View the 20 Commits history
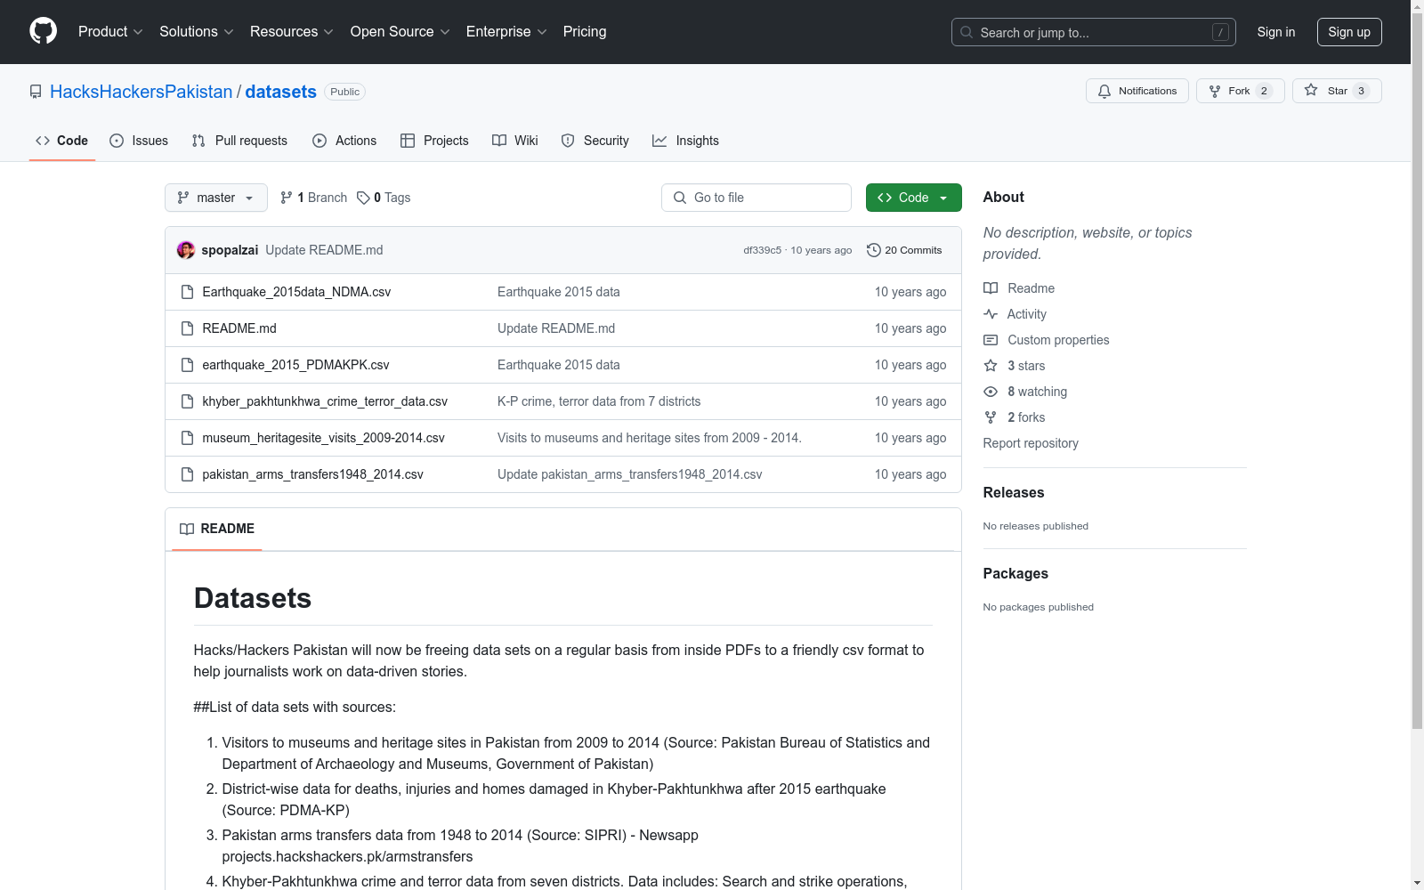The width and height of the screenshot is (1424, 890). (x=904, y=250)
